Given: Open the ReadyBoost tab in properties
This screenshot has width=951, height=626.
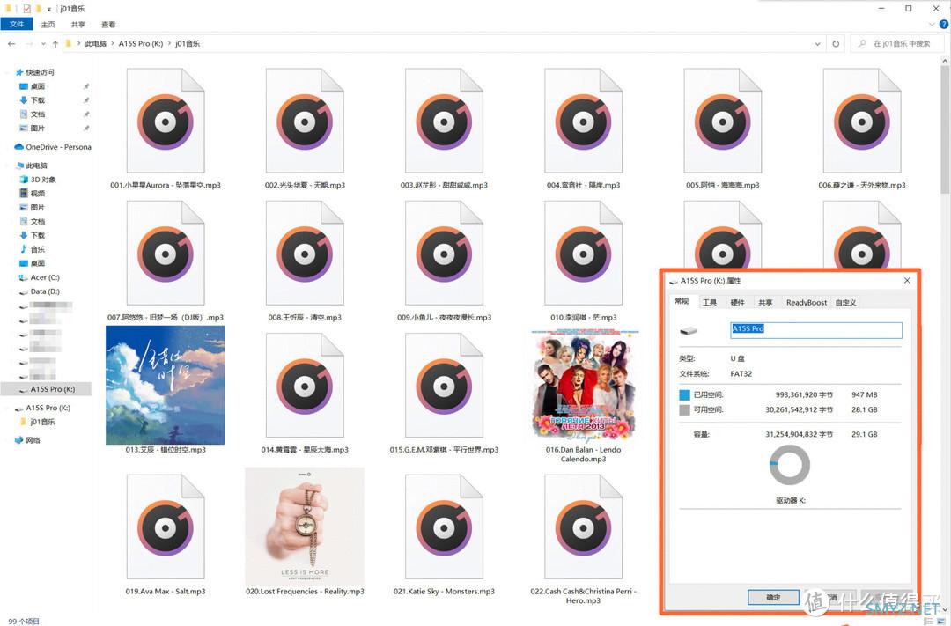Looking at the screenshot, I should 806,302.
